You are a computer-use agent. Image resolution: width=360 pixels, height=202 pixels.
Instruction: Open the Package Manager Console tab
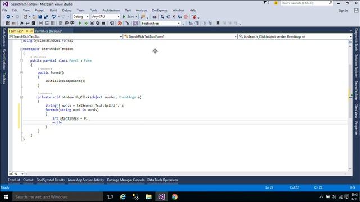126,180
